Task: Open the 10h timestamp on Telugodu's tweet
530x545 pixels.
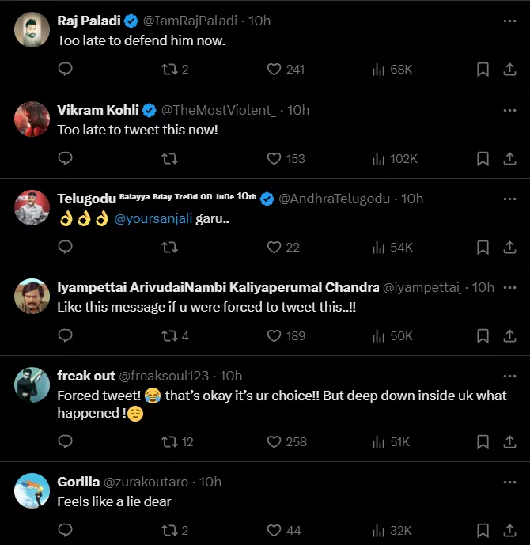Action: coord(412,199)
